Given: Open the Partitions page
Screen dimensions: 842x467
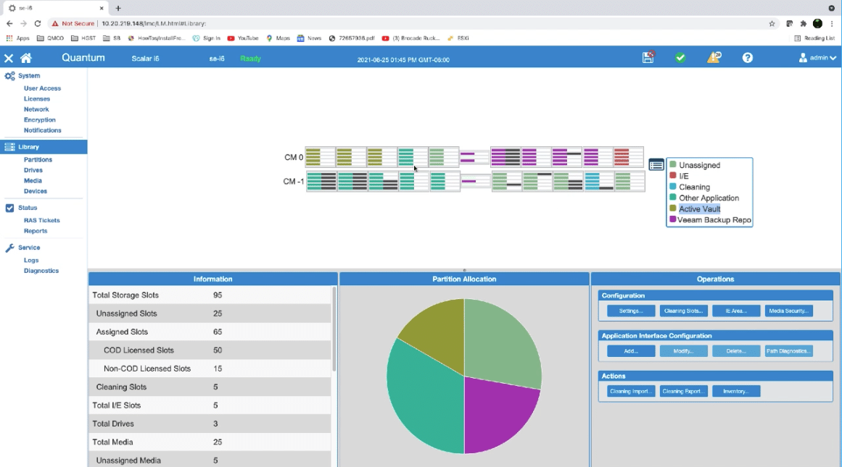Looking at the screenshot, I should pyautogui.click(x=38, y=160).
